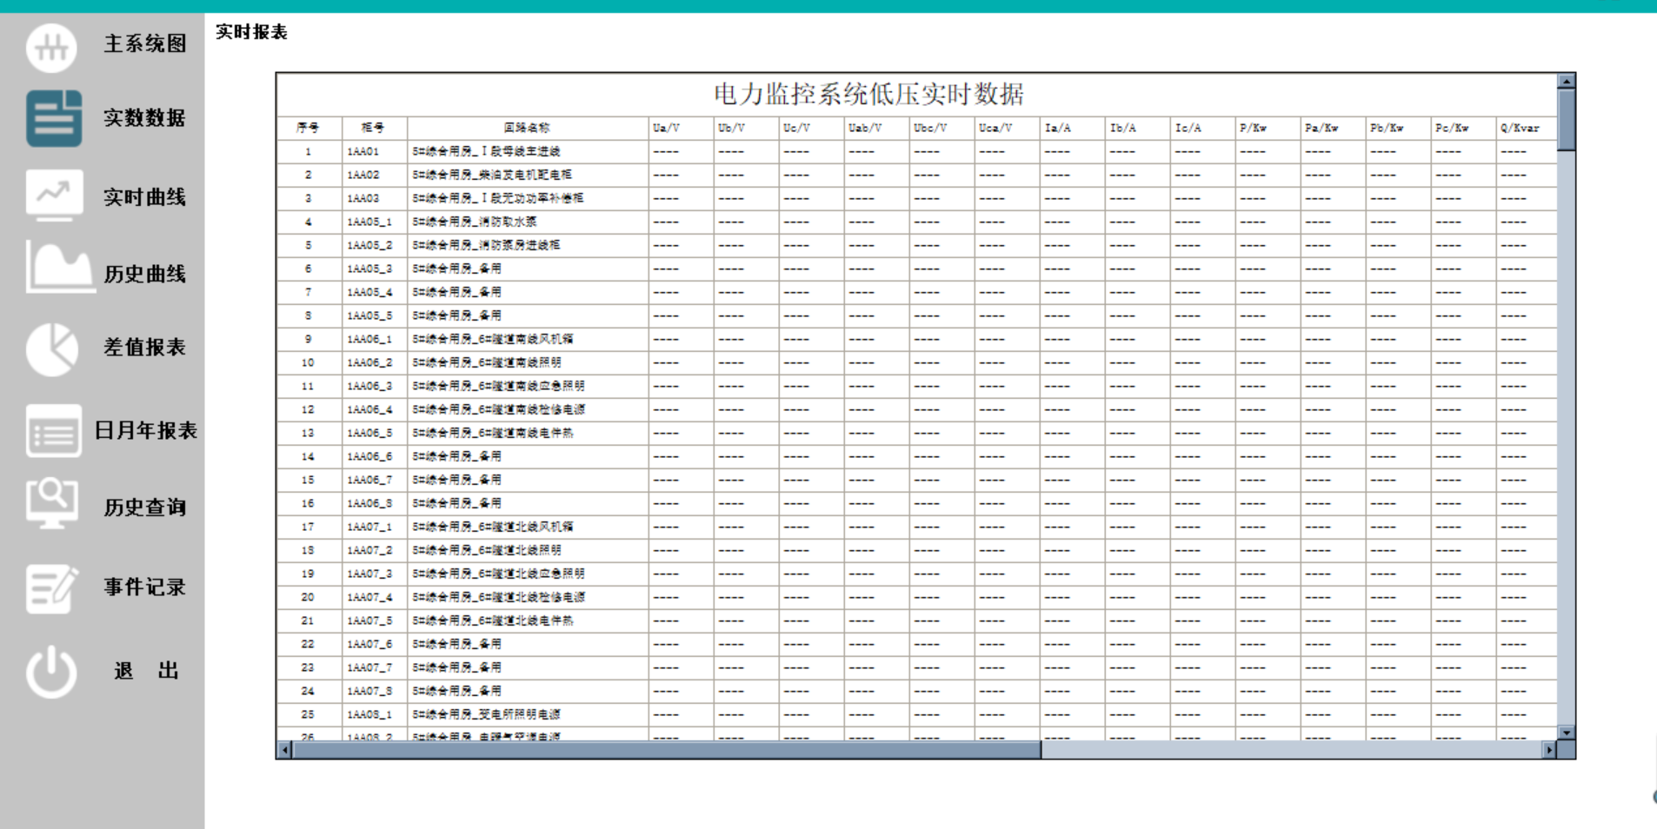Screen dimensions: 1657x829
Task: Click the report title 电力监控系统低压实时数据
Action: pyautogui.click(x=869, y=96)
